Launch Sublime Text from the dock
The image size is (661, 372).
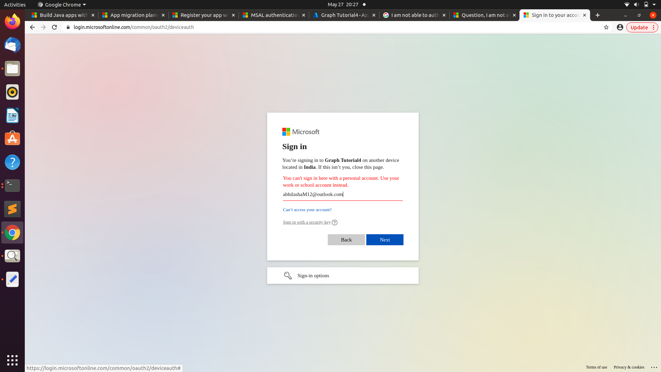point(12,209)
